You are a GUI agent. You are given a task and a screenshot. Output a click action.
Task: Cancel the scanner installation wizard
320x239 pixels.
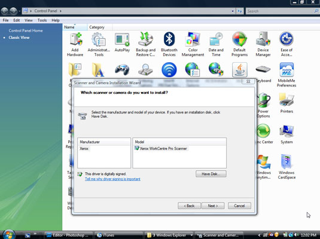[239, 206]
